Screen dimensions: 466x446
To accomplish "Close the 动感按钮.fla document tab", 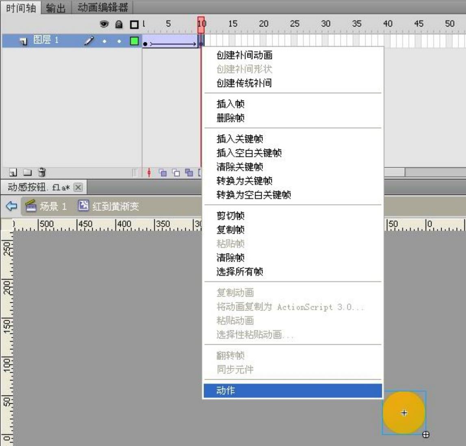I will tap(78, 188).
